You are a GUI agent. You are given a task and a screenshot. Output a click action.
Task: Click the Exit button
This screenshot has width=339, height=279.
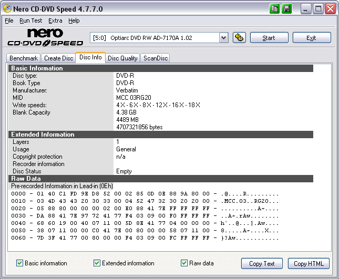click(312, 38)
